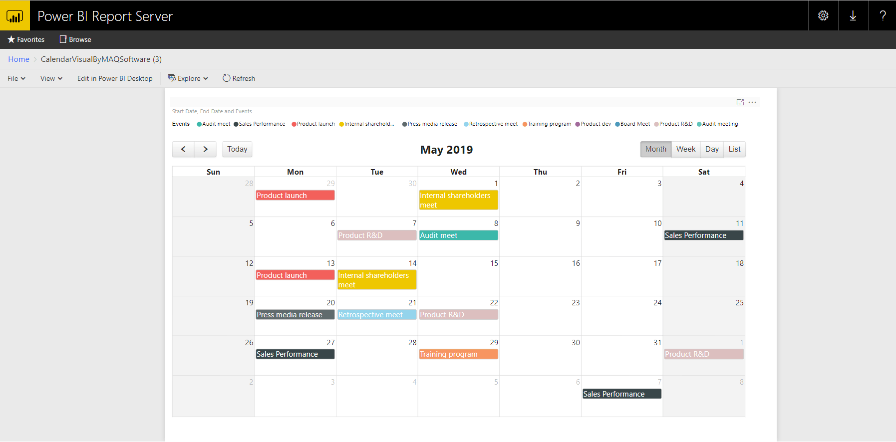This screenshot has width=896, height=442.
Task: Go to the next month
Action: tap(205, 149)
